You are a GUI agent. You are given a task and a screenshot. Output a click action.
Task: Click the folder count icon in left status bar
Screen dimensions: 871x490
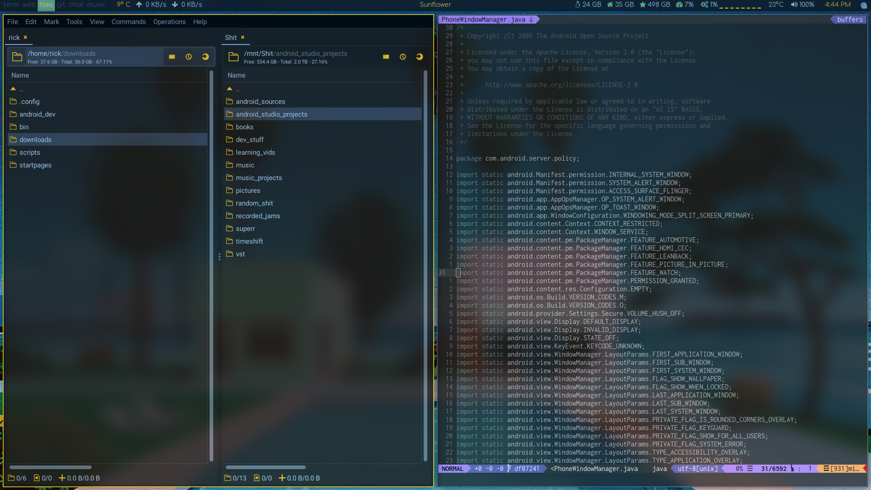pyautogui.click(x=11, y=478)
